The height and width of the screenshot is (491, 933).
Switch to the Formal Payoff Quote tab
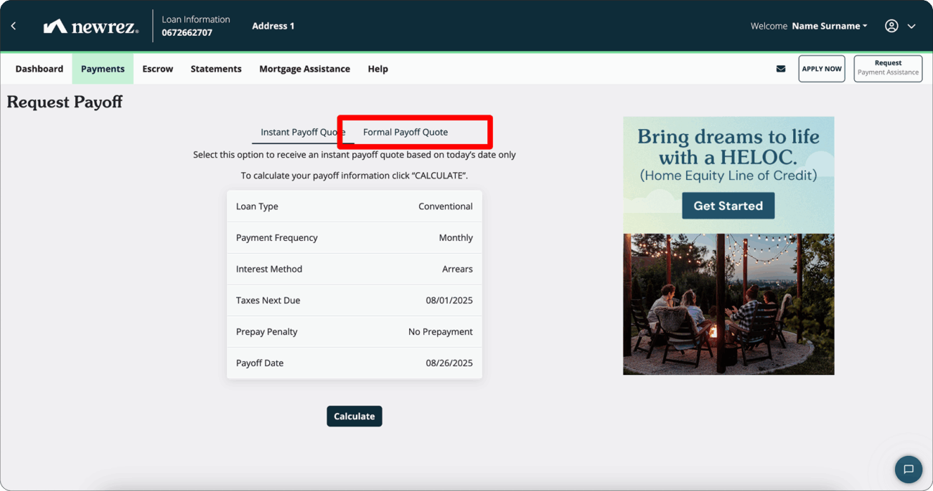406,132
